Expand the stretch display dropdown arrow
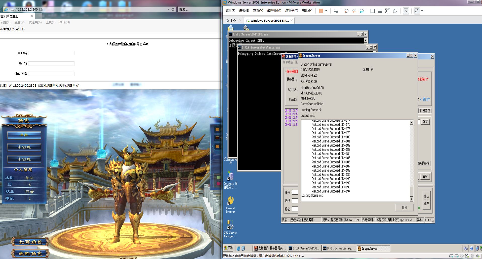 pyautogui.click(x=422, y=11)
